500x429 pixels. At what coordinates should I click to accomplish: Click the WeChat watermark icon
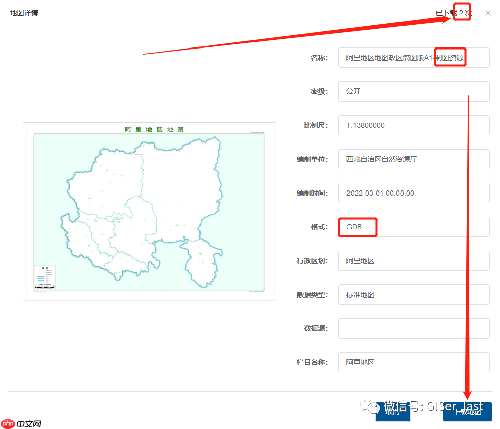[x=371, y=407]
